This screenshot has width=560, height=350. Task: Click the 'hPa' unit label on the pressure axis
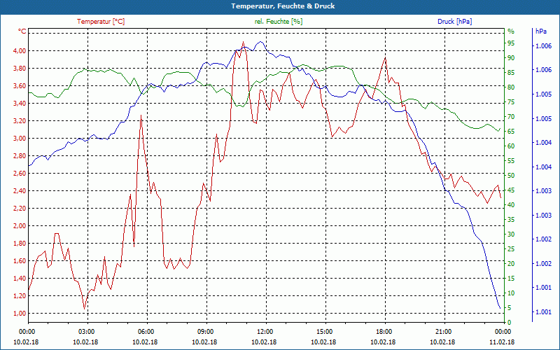point(541,31)
